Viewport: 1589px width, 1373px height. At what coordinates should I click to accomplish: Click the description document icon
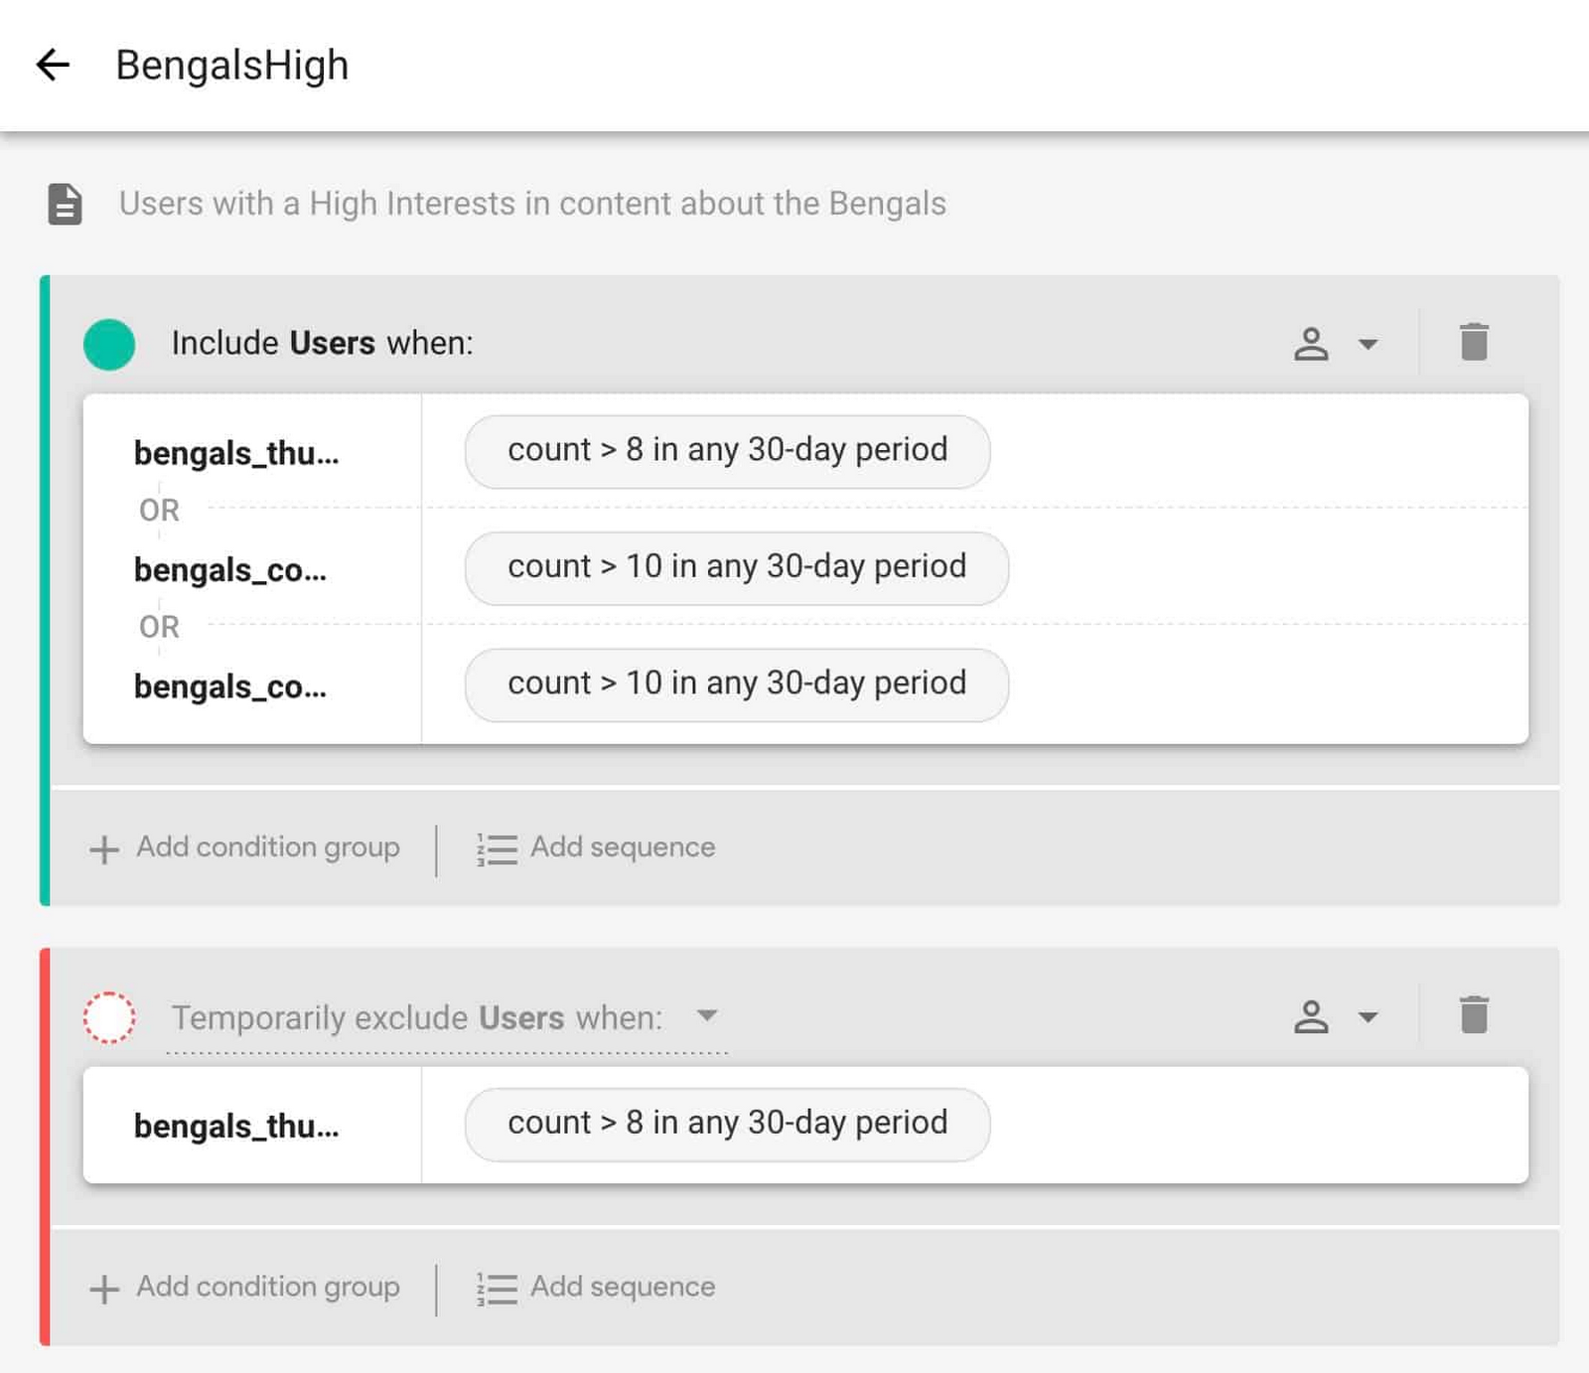64,203
